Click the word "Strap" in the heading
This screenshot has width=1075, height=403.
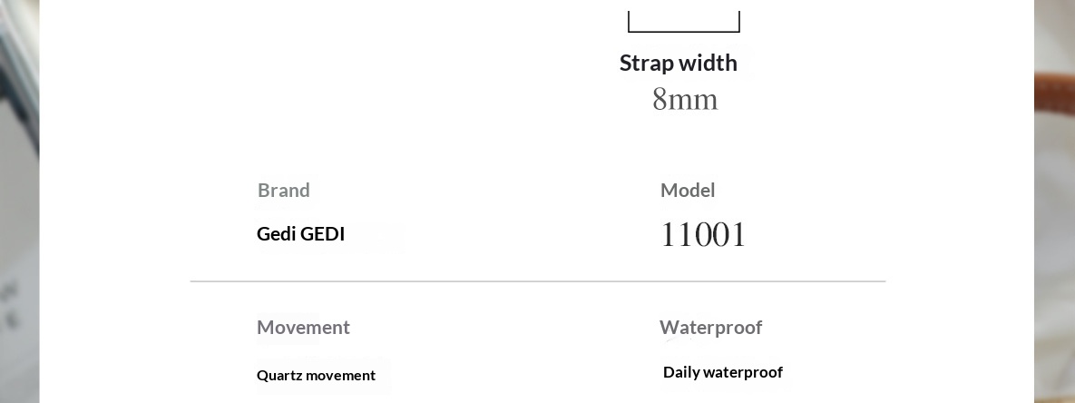tap(647, 63)
